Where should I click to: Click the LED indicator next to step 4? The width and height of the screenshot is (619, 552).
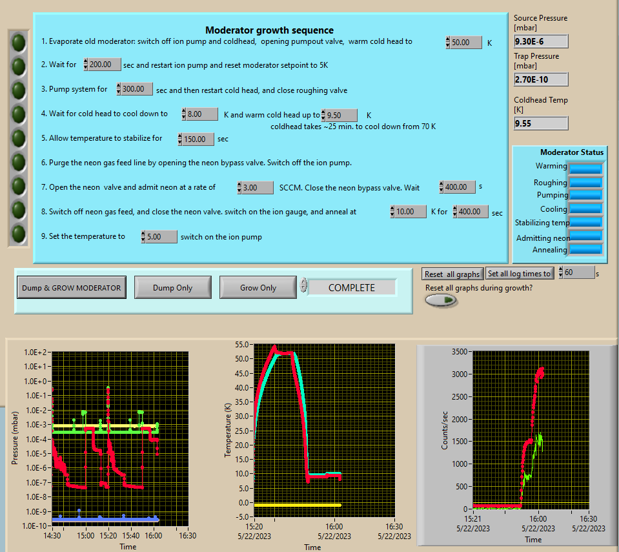(19, 114)
